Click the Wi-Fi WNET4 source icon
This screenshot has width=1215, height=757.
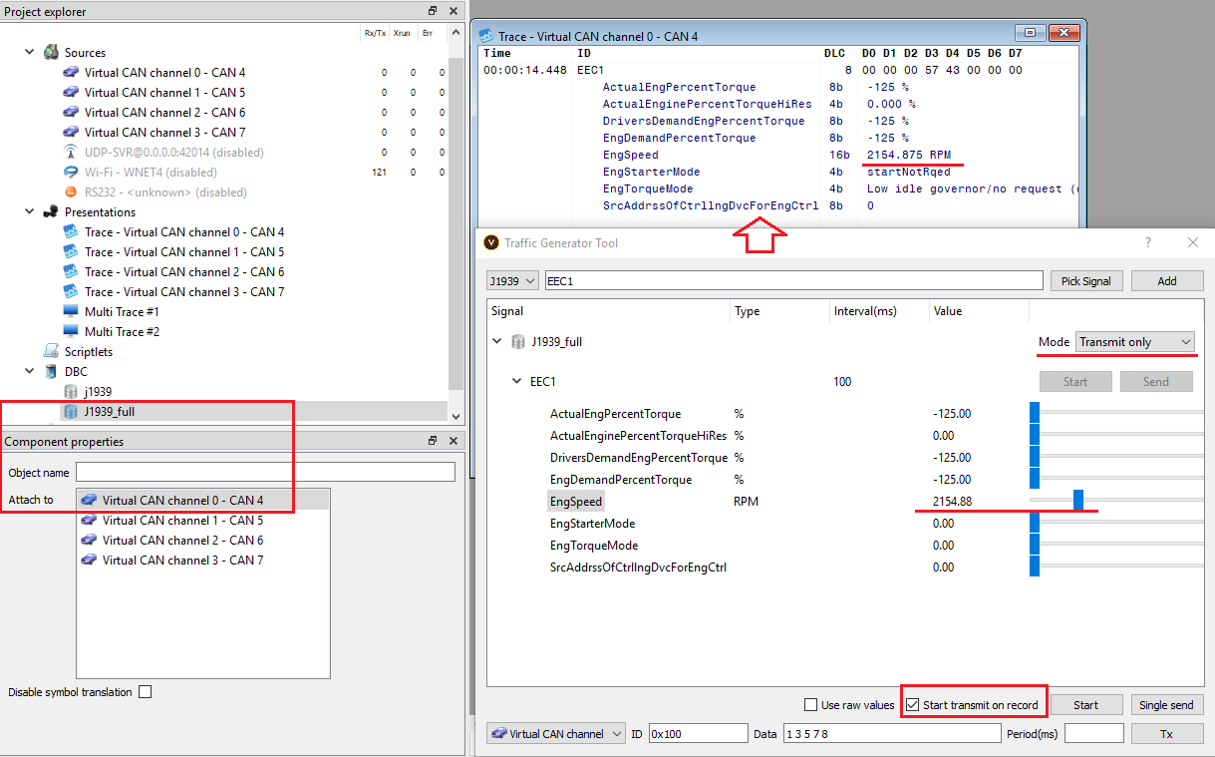(71, 172)
